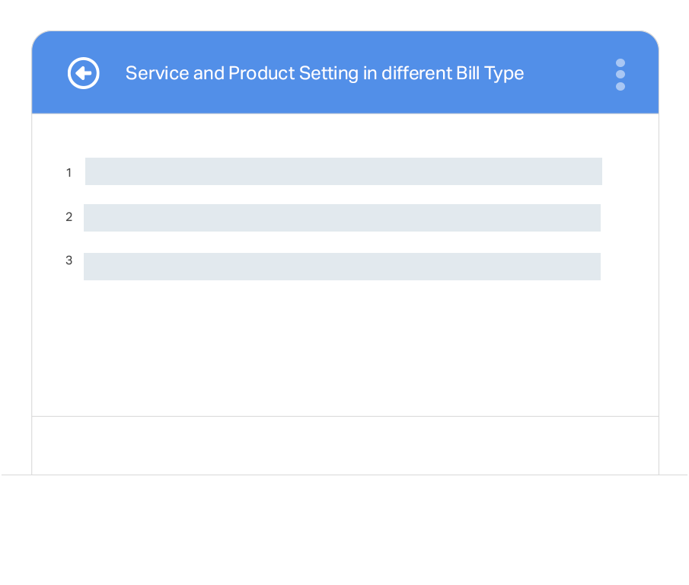The width and height of the screenshot is (689, 585).
Task: Go back using the circled arrow icon
Action: [84, 73]
